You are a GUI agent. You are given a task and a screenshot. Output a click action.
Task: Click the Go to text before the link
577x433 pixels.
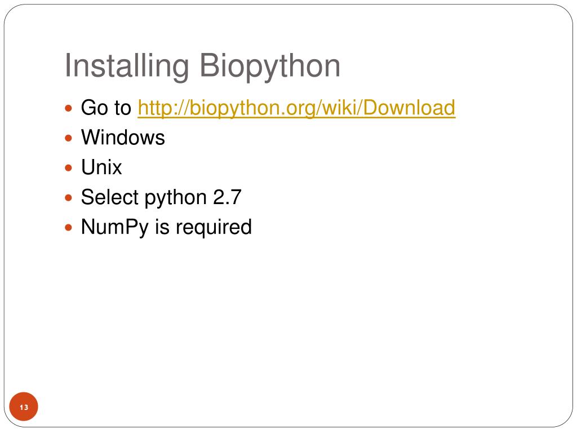pyautogui.click(x=106, y=108)
